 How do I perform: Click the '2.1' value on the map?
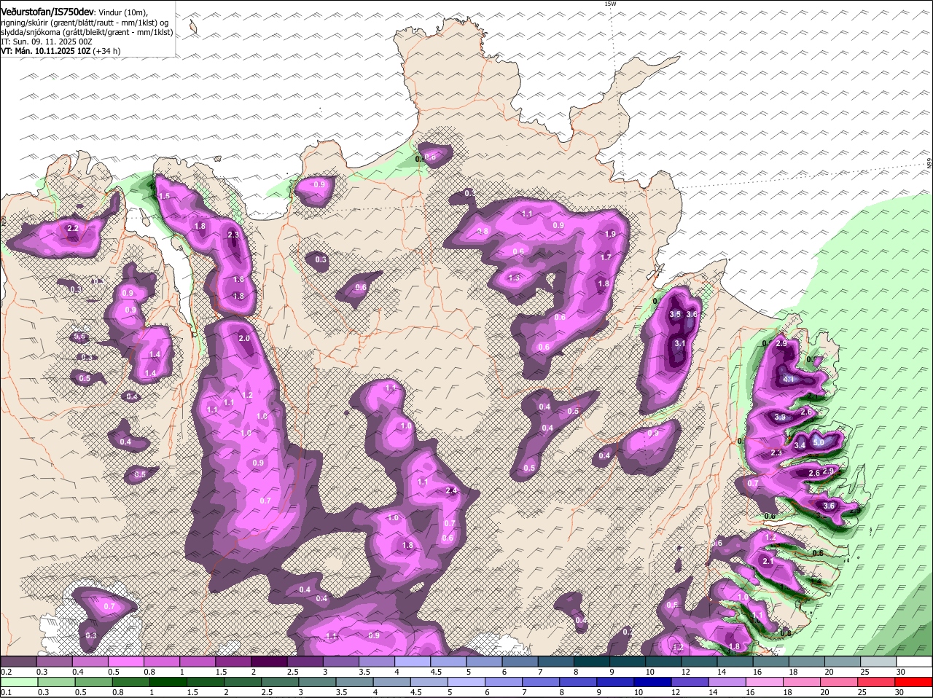pyautogui.click(x=768, y=562)
